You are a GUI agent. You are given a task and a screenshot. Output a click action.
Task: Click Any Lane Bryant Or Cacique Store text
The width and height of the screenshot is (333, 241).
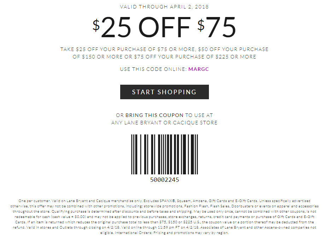164,123
